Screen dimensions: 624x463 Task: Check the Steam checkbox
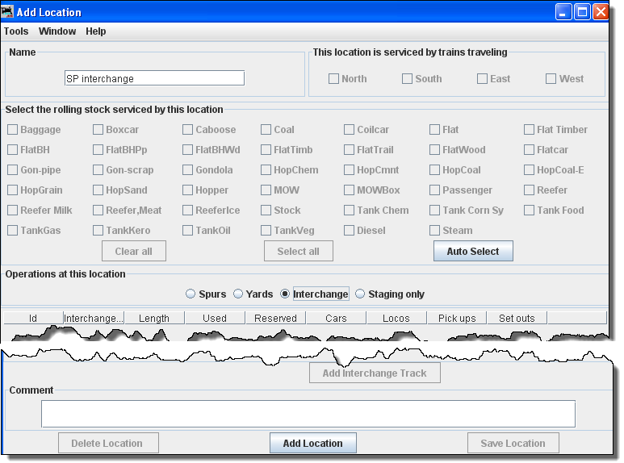coord(435,231)
